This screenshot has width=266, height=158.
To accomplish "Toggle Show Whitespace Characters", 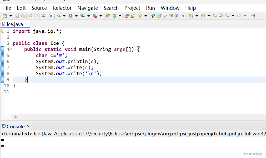I will 183,16.
